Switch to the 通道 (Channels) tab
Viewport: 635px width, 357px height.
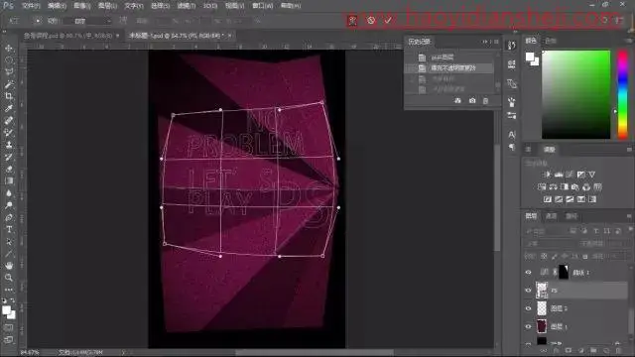[x=552, y=216]
